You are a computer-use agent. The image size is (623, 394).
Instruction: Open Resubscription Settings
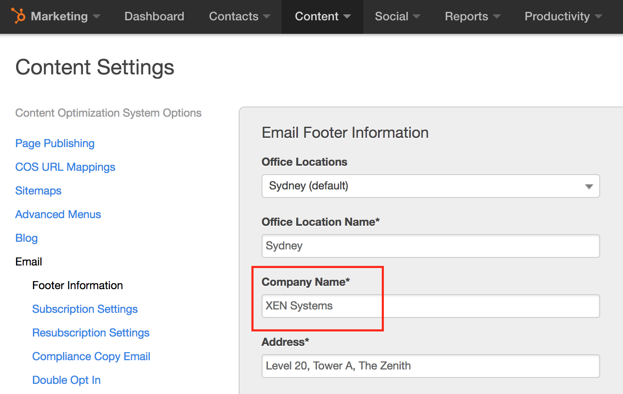[x=91, y=333]
